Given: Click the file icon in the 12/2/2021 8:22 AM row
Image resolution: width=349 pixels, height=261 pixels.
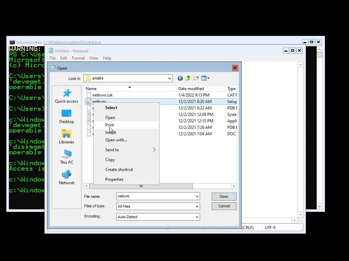Looking at the screenshot, I should (x=89, y=108).
